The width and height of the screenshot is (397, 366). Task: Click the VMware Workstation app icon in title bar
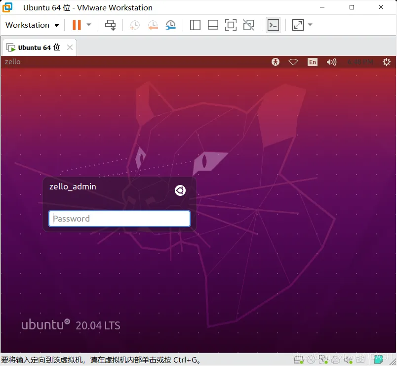click(x=7, y=7)
